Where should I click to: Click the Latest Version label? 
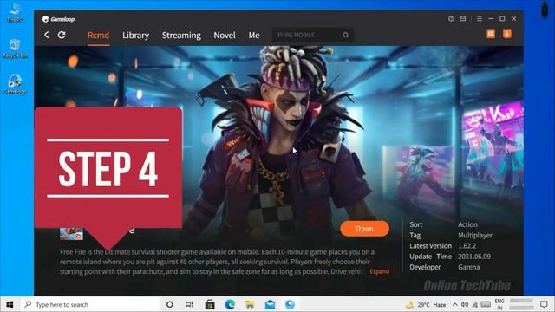[430, 246]
